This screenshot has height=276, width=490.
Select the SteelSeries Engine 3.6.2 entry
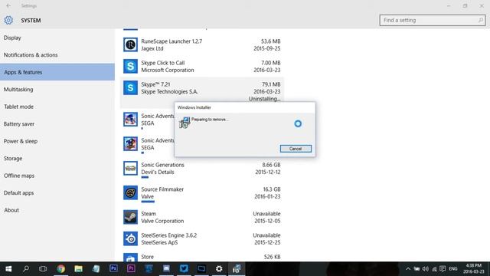tap(202, 238)
